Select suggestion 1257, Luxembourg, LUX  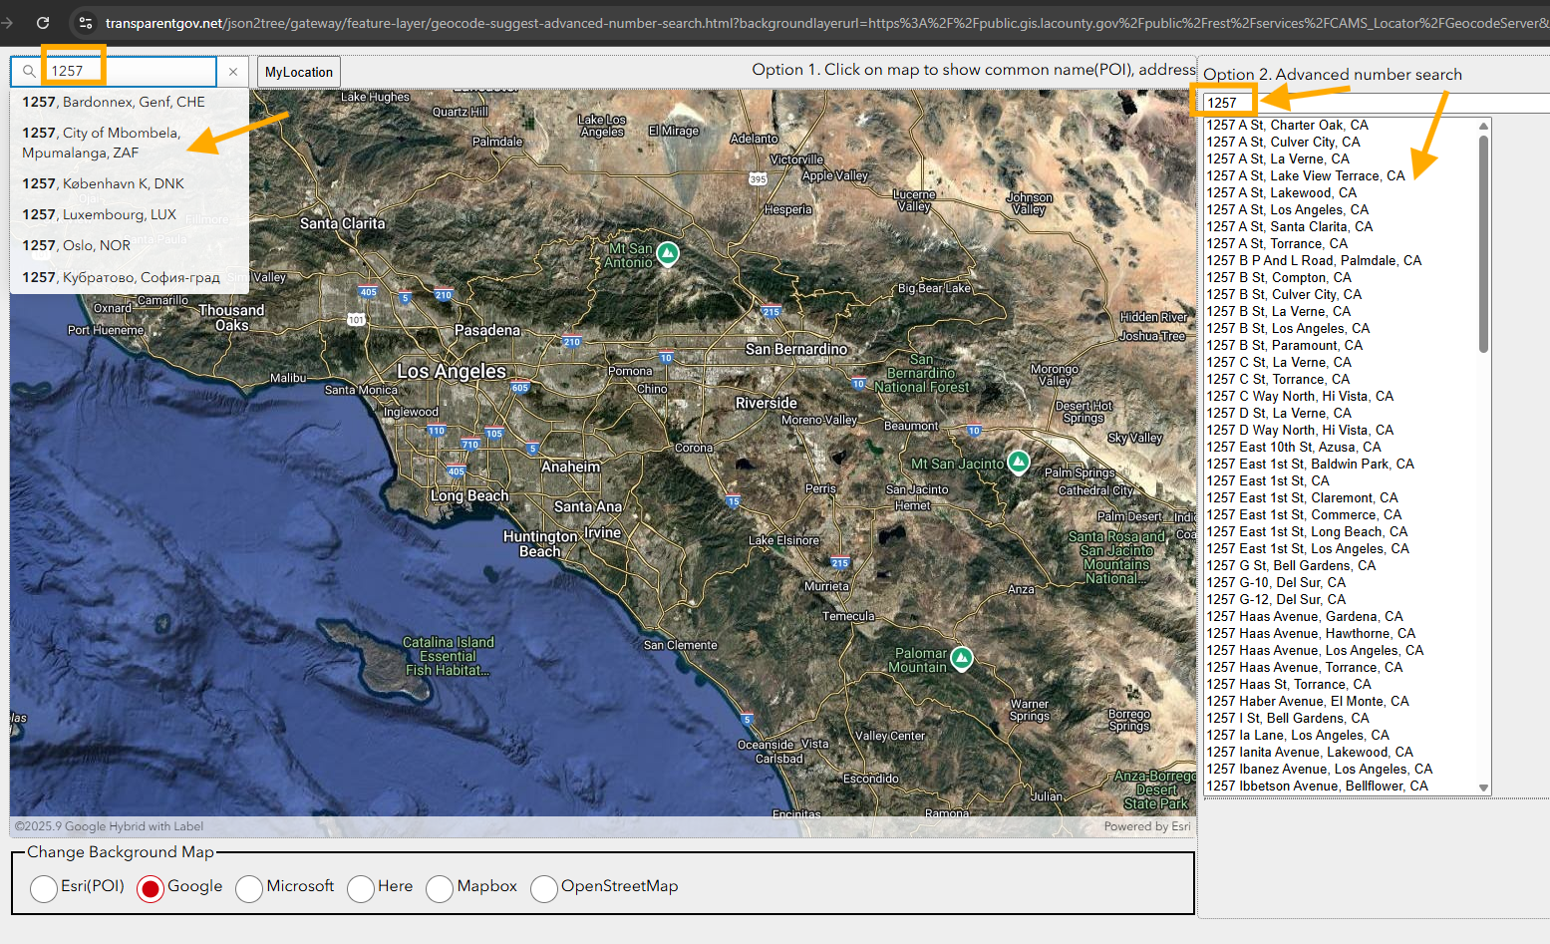tap(100, 214)
